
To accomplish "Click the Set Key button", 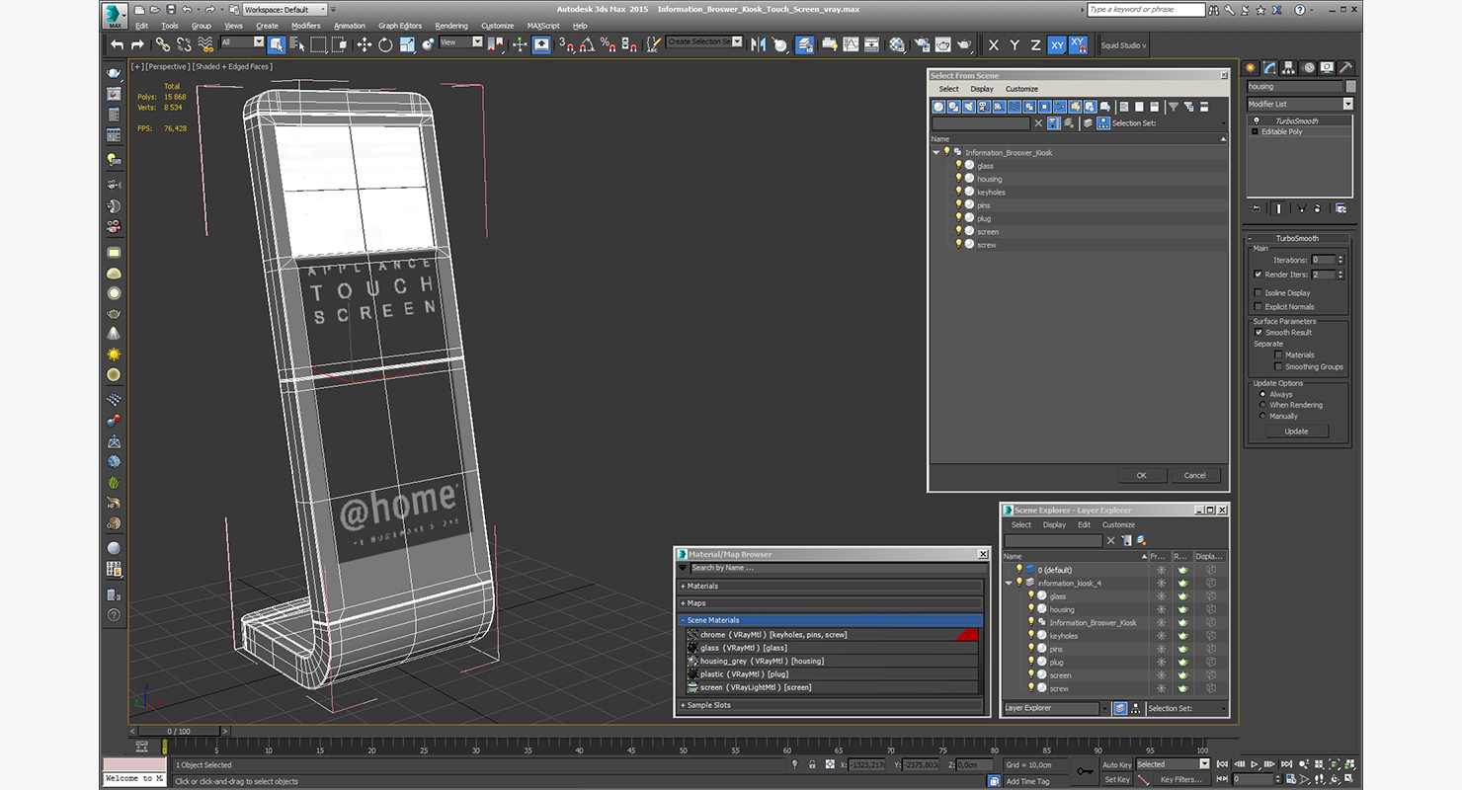I will [x=1116, y=779].
